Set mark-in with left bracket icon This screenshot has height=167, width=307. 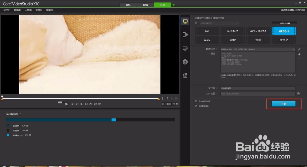click(x=163, y=99)
